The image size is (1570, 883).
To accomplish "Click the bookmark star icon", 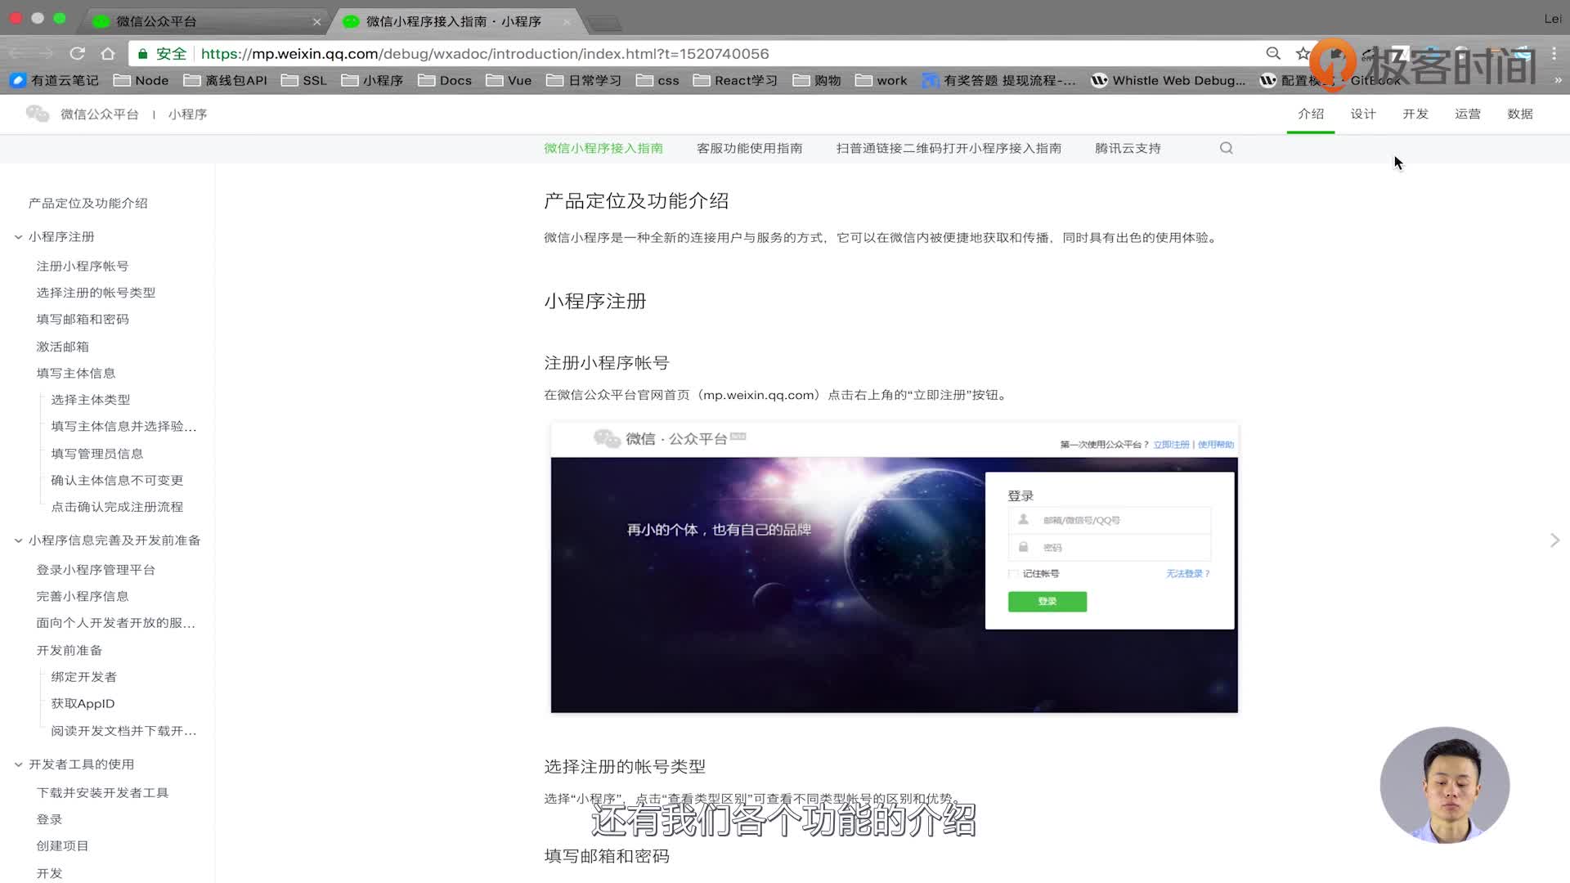I will click(x=1303, y=53).
